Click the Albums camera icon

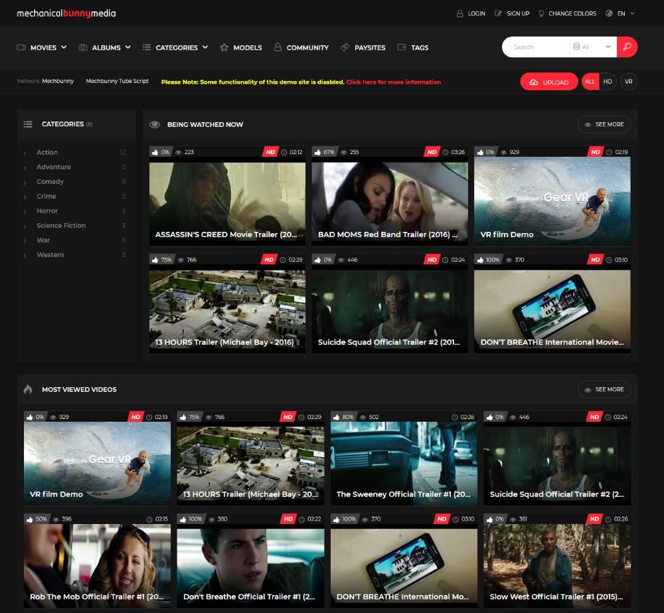point(83,47)
